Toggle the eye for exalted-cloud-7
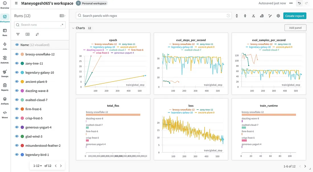Image resolution: width=313 pixels, height=172 pixels. tap(17, 100)
